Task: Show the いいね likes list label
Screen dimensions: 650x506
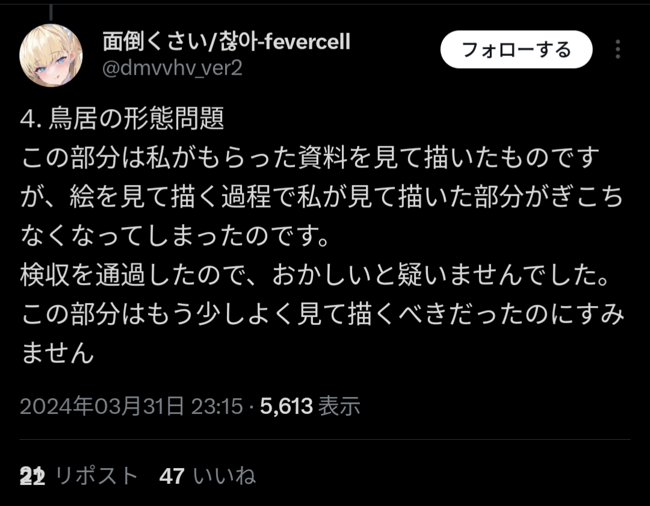Action: click(x=224, y=476)
